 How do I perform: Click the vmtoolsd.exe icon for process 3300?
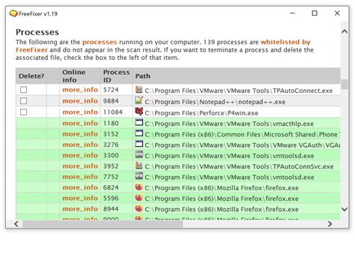click(x=139, y=154)
